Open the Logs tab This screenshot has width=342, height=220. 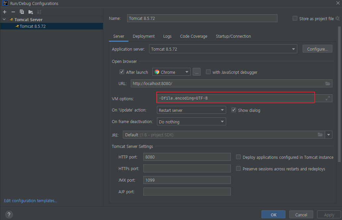(x=167, y=36)
